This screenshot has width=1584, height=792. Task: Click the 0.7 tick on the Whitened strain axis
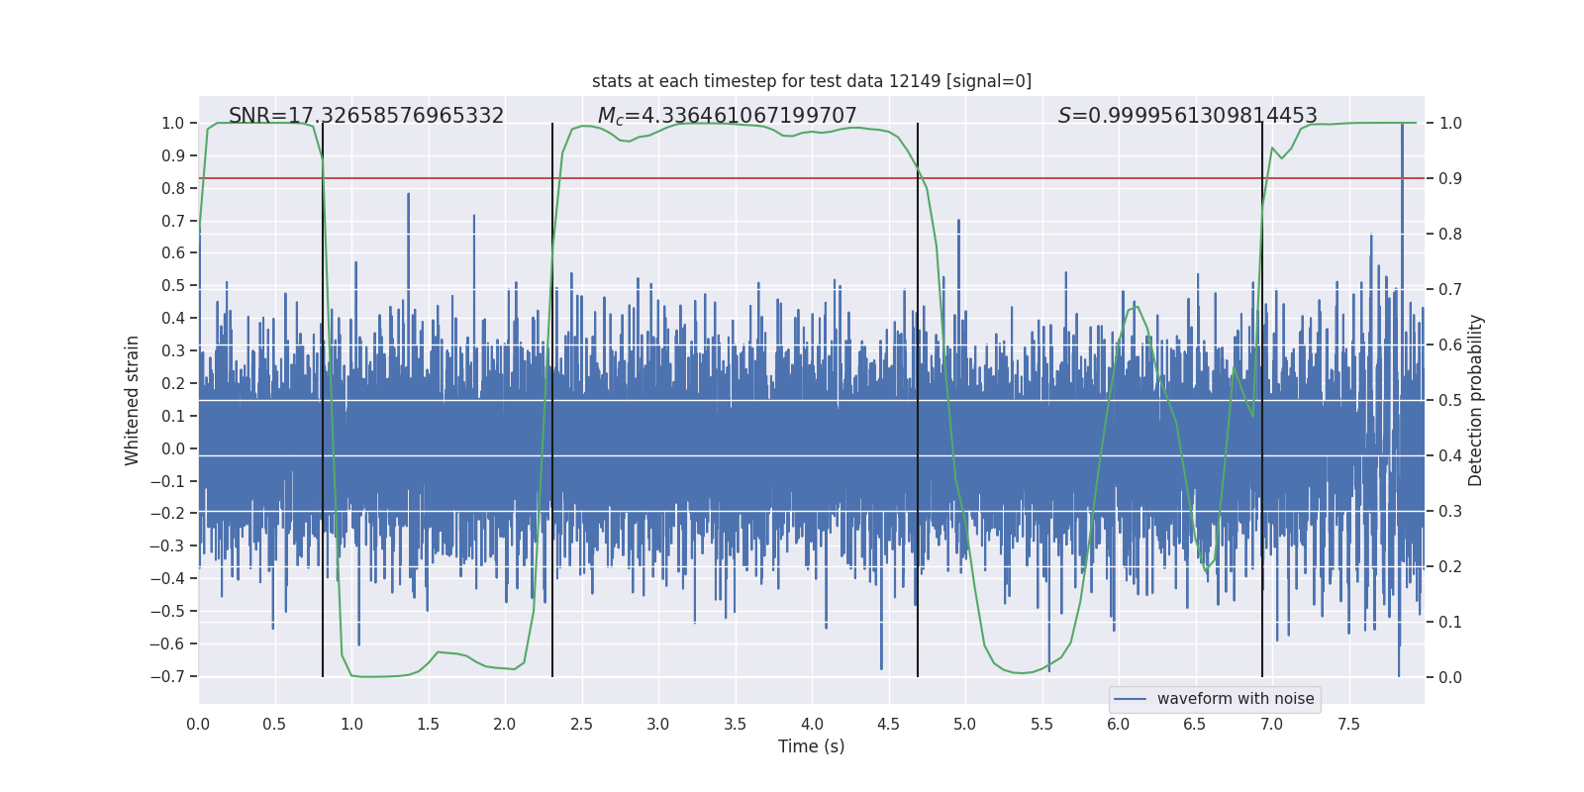pyautogui.click(x=173, y=221)
